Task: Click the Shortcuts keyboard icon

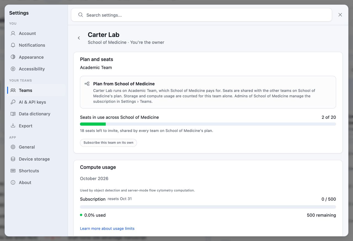Action: (x=13, y=171)
